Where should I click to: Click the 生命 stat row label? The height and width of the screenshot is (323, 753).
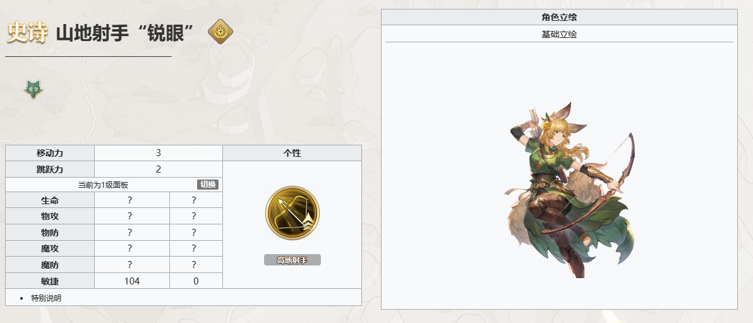point(50,200)
